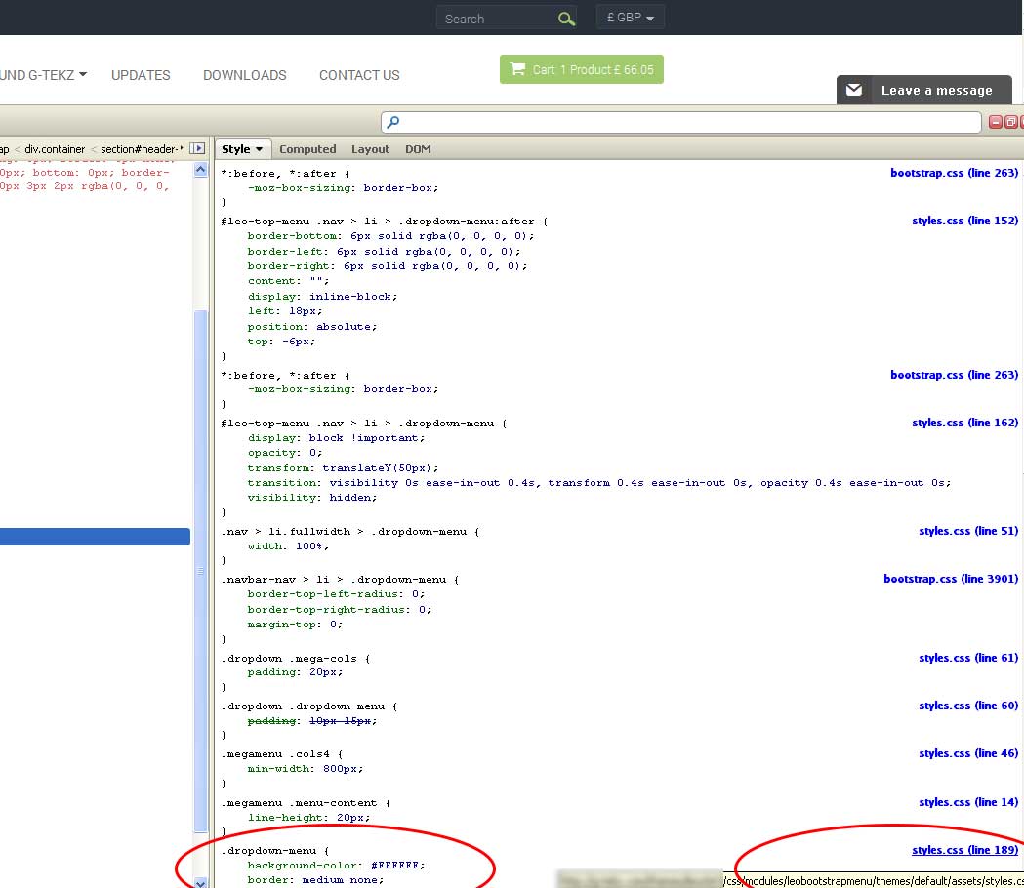Screen dimensions: 1024x888
Task: Open the Style tab options dropdown
Action: (242, 149)
